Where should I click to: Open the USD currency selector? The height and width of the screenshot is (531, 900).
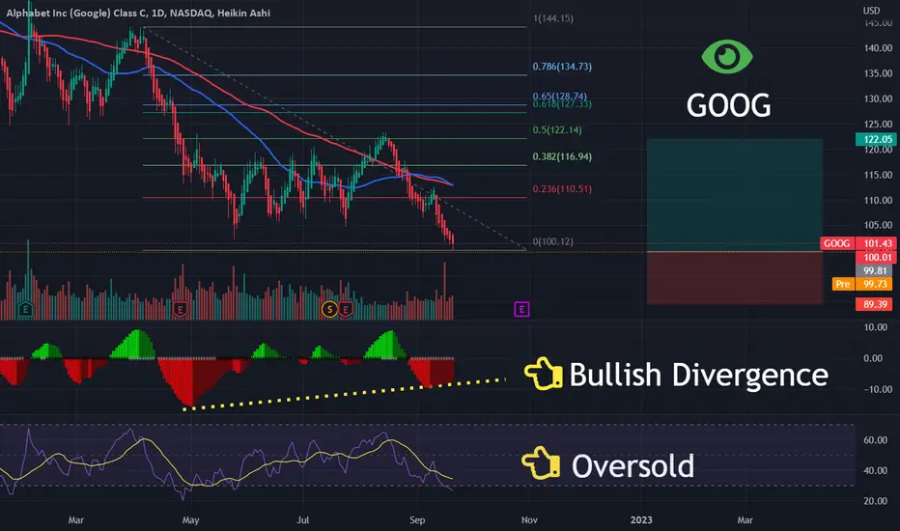(x=871, y=11)
